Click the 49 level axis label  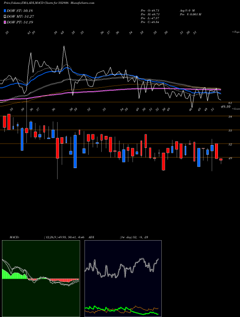pyautogui.click(x=230, y=158)
